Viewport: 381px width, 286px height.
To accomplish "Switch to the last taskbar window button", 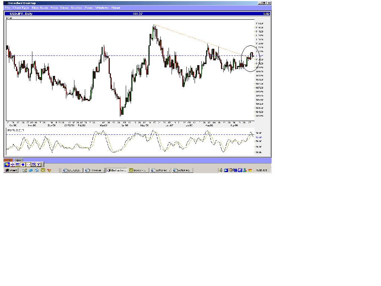I will (x=182, y=170).
